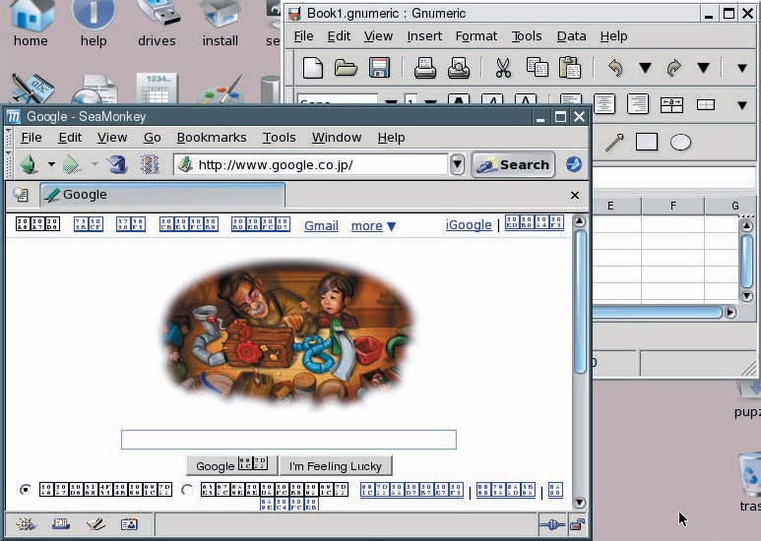Go back in SeaMonkey browser
The width and height of the screenshot is (761, 541).
[30, 164]
